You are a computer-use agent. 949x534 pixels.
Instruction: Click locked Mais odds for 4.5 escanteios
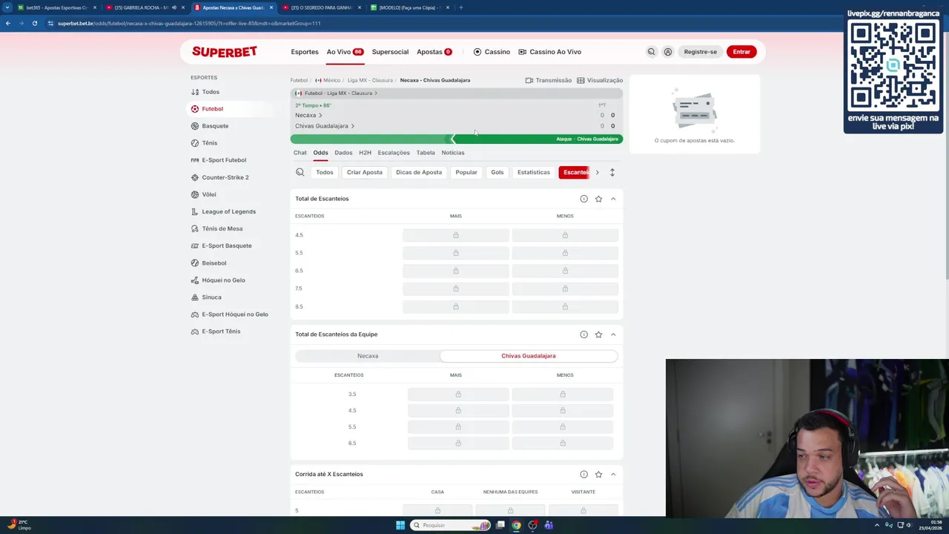[x=456, y=235]
